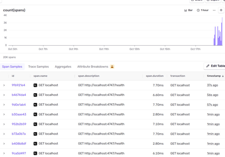Open the 1 hour interval dropdown
Screen dimensions: 225x157
pyautogui.click(x=203, y=10)
